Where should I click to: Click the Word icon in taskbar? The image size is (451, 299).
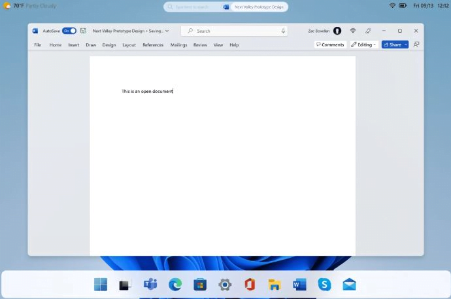point(299,285)
